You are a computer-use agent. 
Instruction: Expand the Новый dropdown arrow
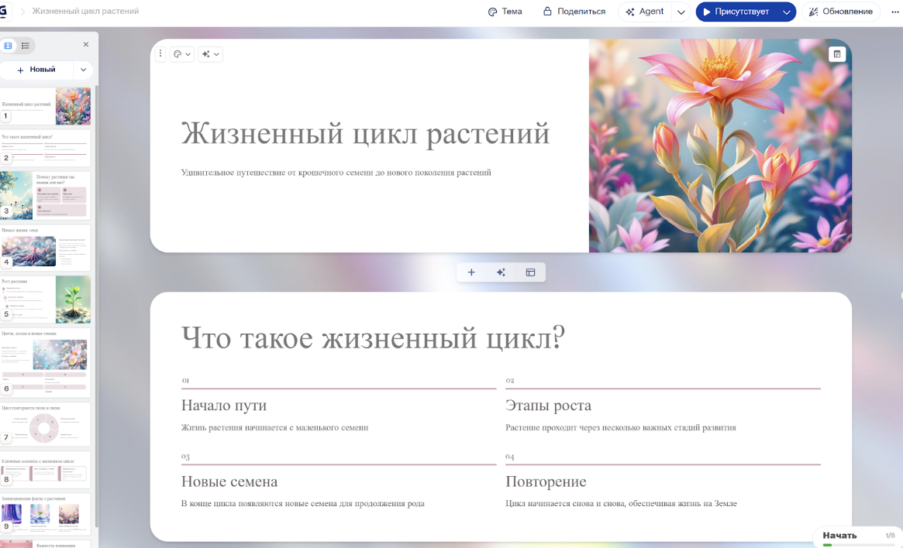[x=84, y=70]
